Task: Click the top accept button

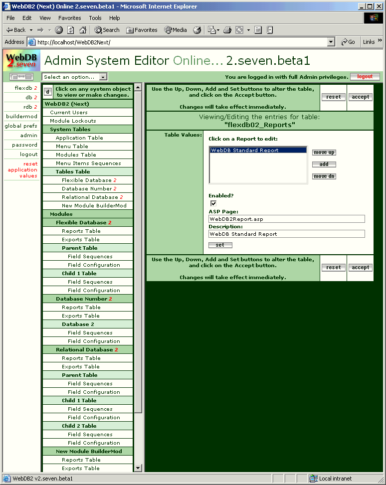Action: (360, 97)
